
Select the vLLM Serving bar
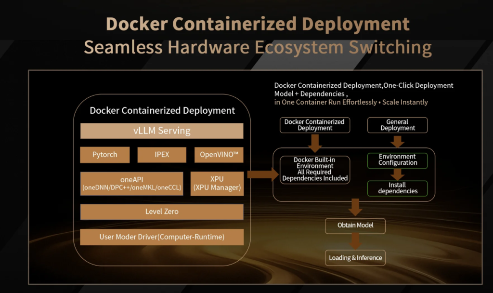(162, 131)
